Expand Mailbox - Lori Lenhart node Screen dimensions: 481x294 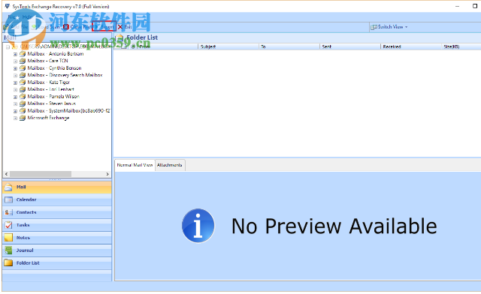pos(15,90)
